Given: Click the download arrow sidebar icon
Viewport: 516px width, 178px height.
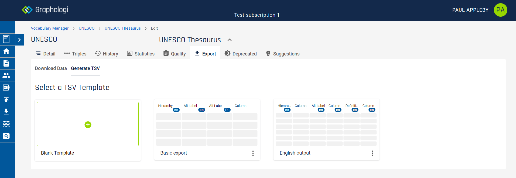Looking at the screenshot, I should 6,112.
